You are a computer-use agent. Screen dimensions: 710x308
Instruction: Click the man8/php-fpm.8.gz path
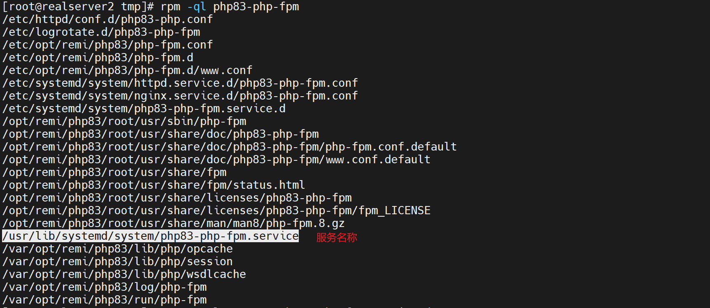(173, 223)
